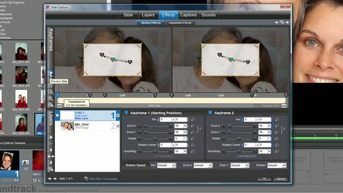Click the move layer down arrow
Screen dimensions: 343x193
(51, 162)
